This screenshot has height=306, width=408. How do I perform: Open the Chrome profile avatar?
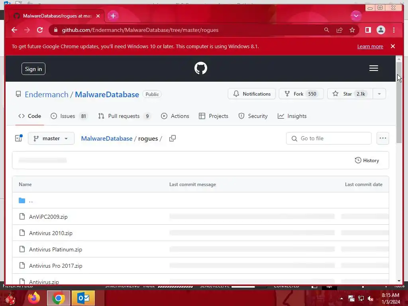(x=381, y=30)
